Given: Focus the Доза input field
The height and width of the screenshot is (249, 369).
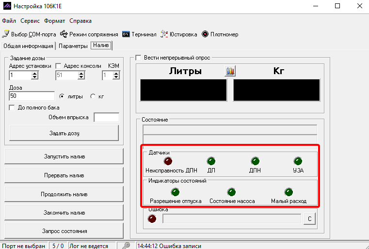Looking at the screenshot, I should 32,96.
